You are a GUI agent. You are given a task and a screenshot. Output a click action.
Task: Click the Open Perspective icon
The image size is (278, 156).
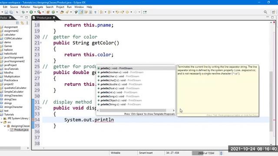coord(273,12)
